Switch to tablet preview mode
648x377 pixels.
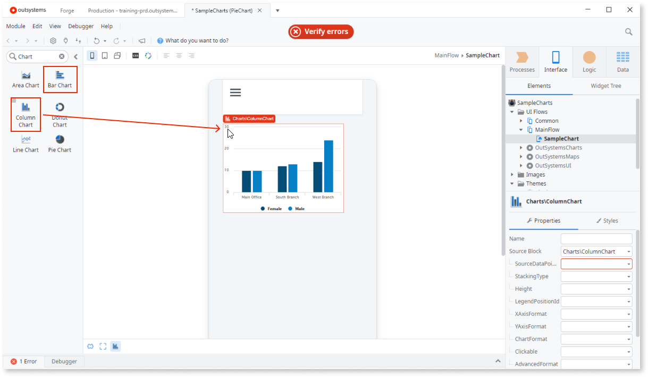(104, 55)
